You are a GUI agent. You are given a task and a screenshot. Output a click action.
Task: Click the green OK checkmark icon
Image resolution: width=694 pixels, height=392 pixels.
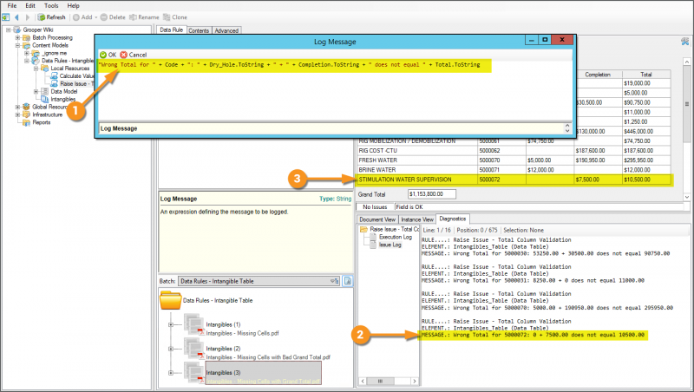coord(102,54)
